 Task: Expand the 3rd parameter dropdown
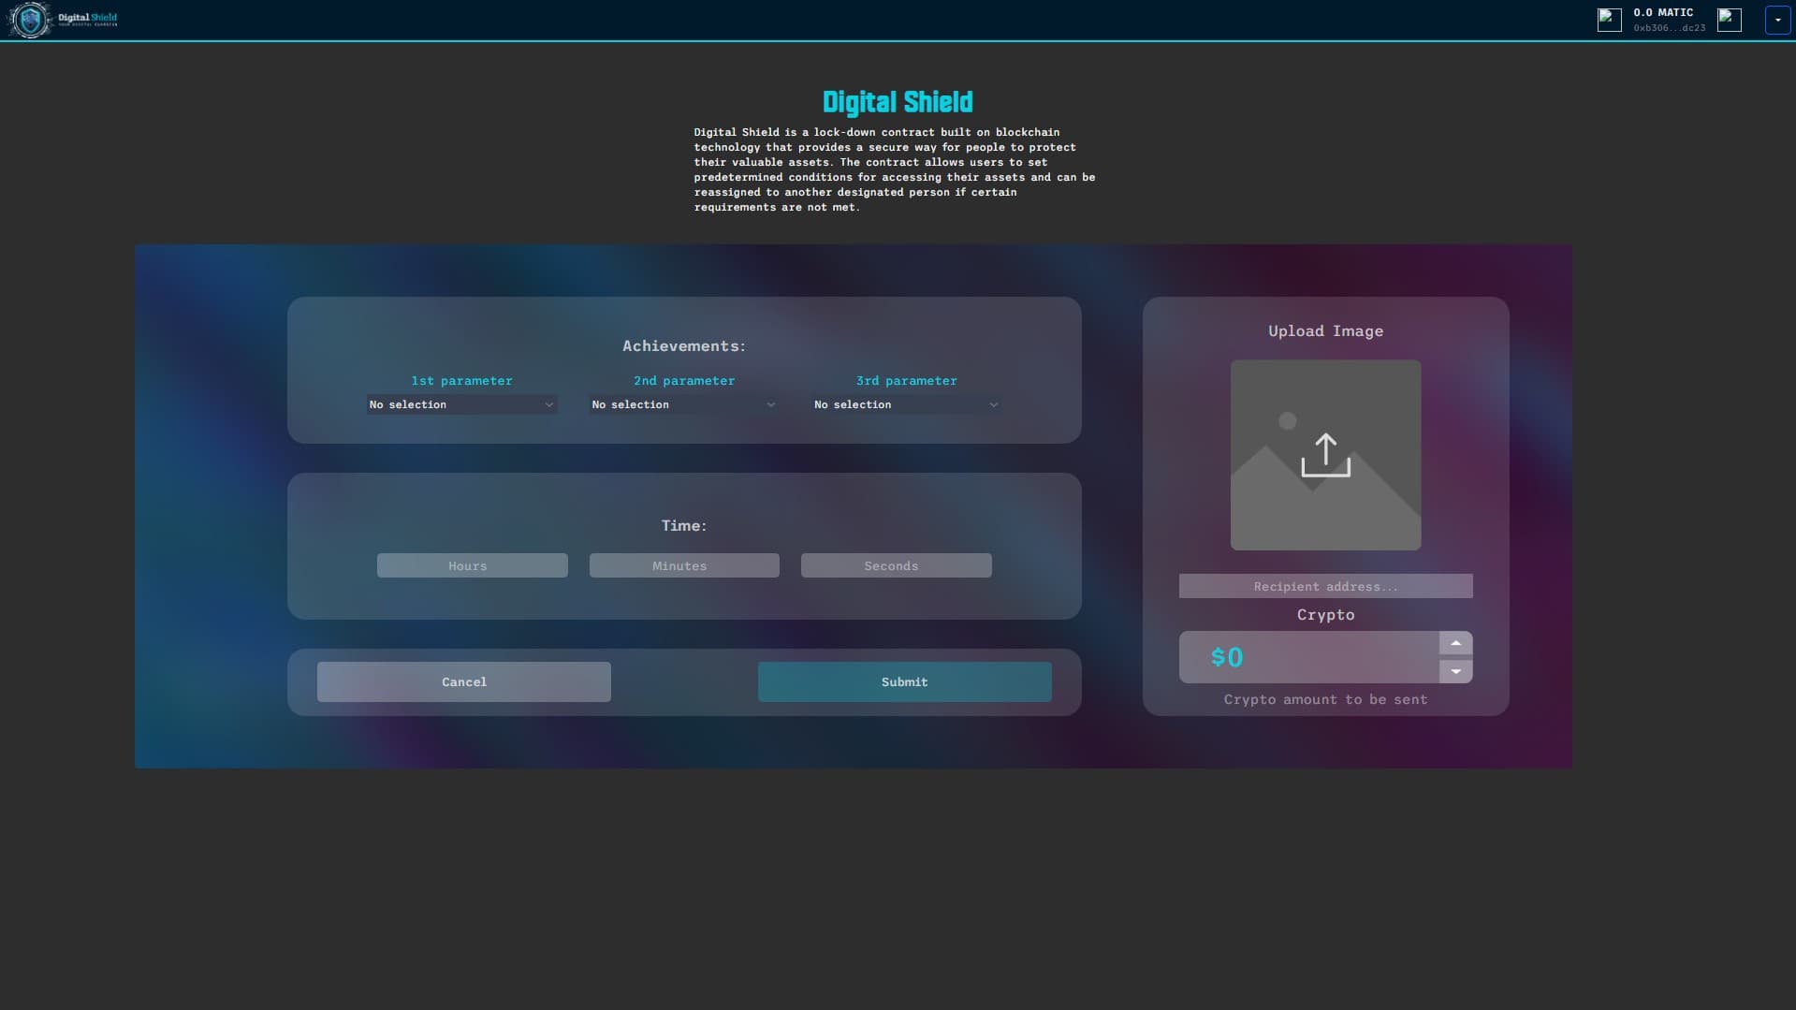pos(905,404)
